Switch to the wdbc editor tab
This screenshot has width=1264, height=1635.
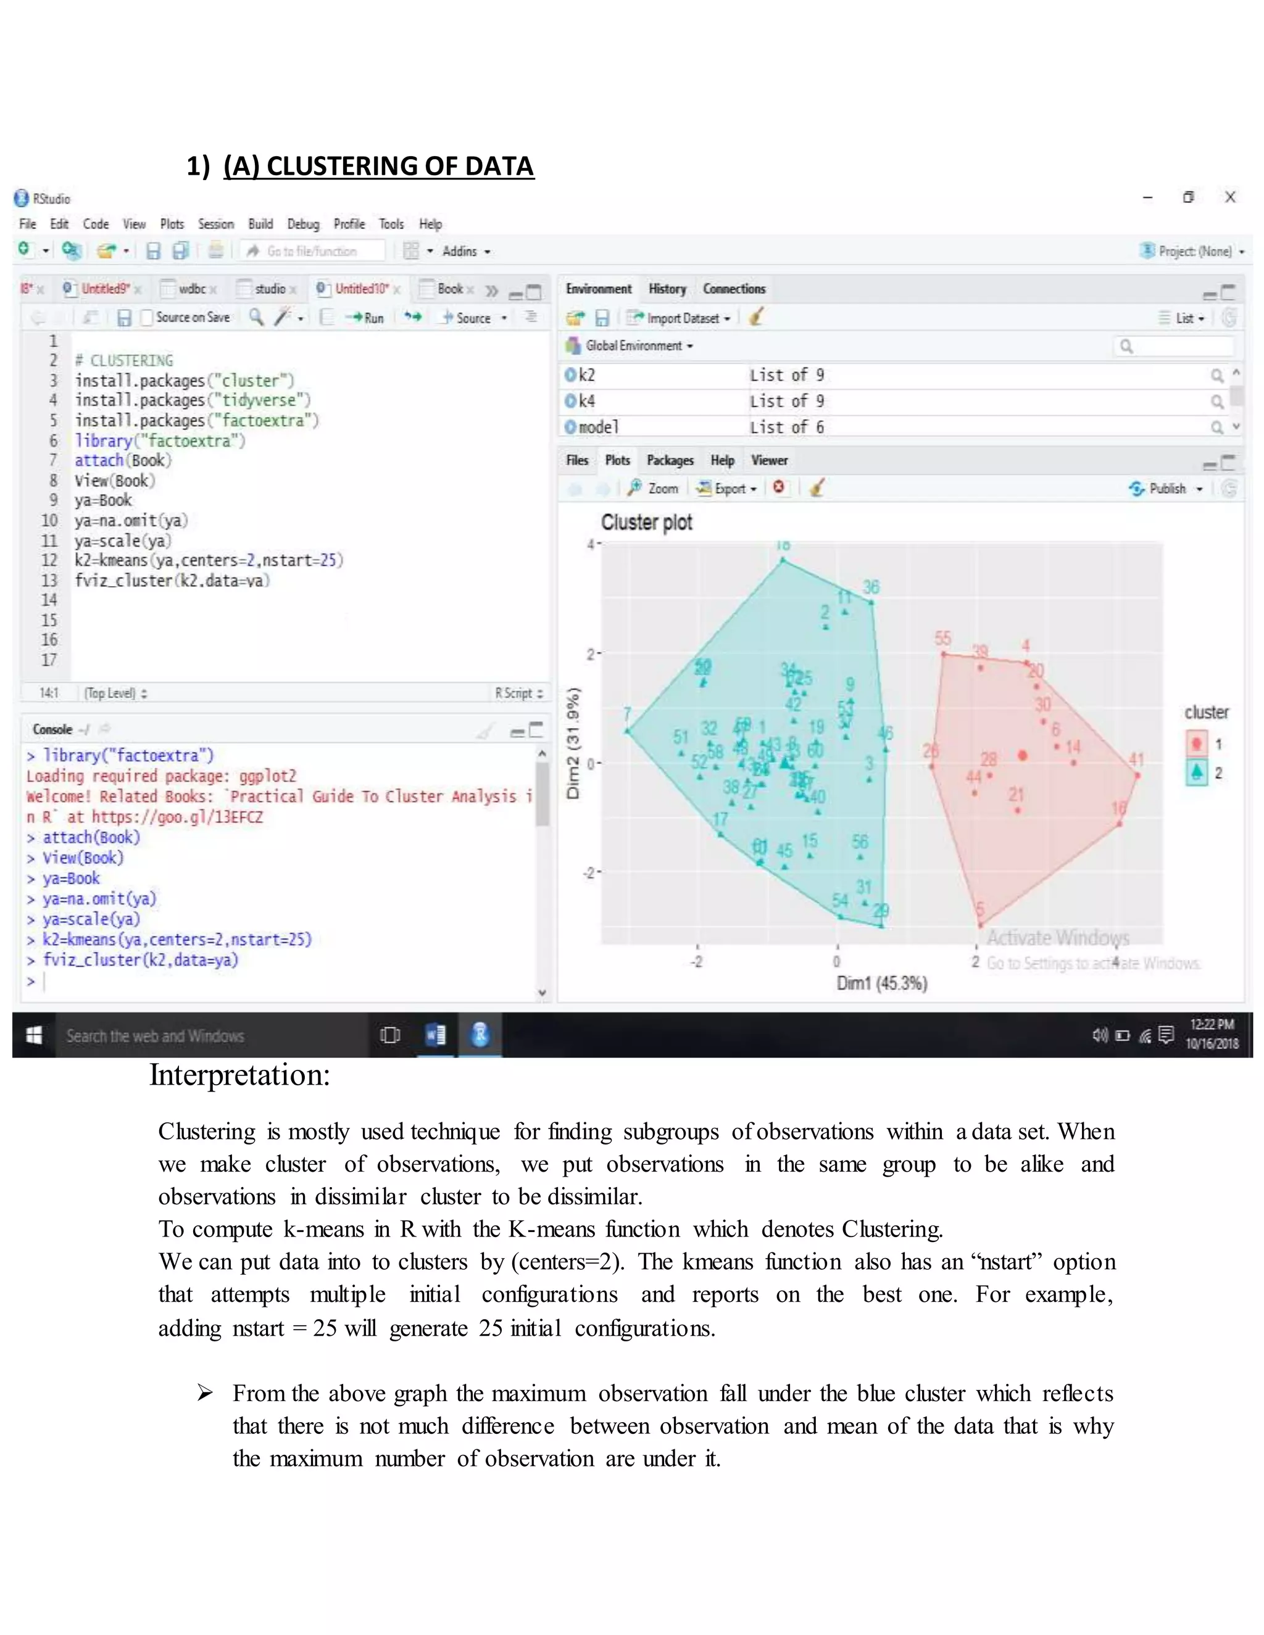190,289
